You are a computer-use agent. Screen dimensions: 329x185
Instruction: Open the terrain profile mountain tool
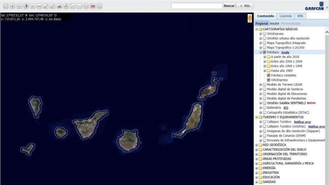point(59,6)
